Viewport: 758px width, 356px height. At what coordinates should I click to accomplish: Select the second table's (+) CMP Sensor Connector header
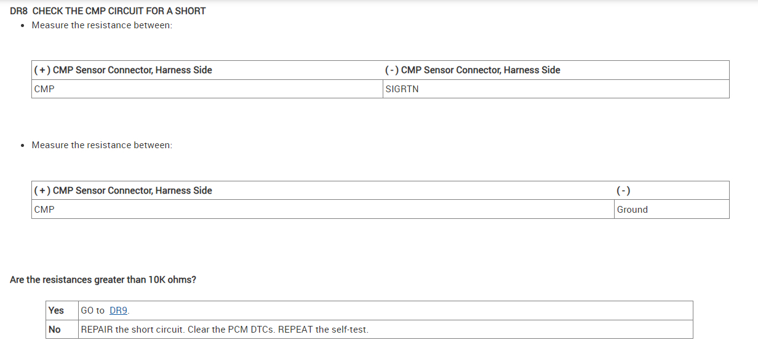(x=123, y=191)
